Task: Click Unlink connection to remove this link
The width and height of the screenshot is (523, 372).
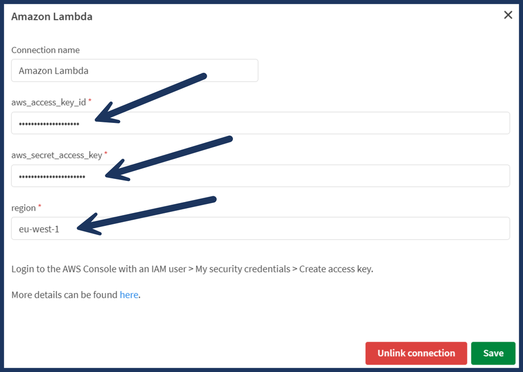Action: point(416,353)
